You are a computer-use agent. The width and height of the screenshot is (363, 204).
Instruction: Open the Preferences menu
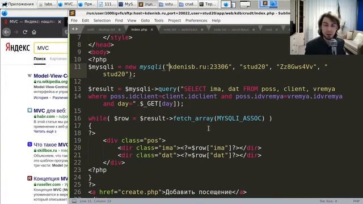(196, 20)
